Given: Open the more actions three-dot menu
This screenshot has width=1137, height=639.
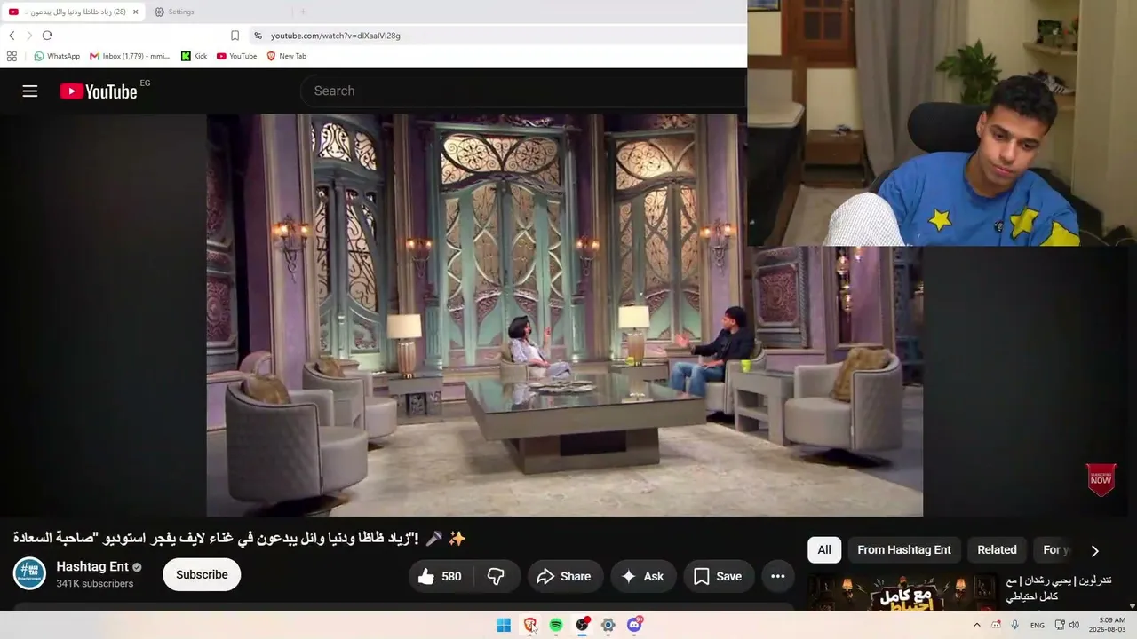Looking at the screenshot, I should [778, 576].
